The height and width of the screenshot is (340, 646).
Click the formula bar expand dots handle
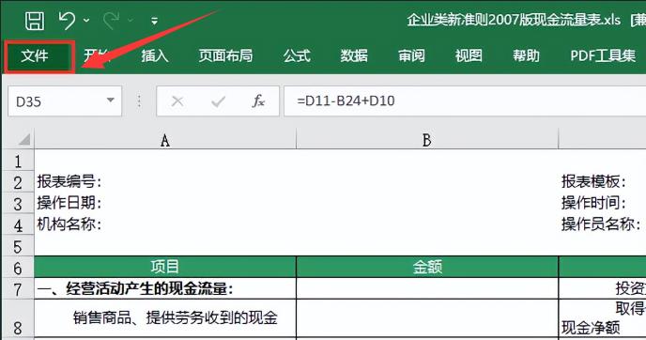pyautogui.click(x=139, y=101)
